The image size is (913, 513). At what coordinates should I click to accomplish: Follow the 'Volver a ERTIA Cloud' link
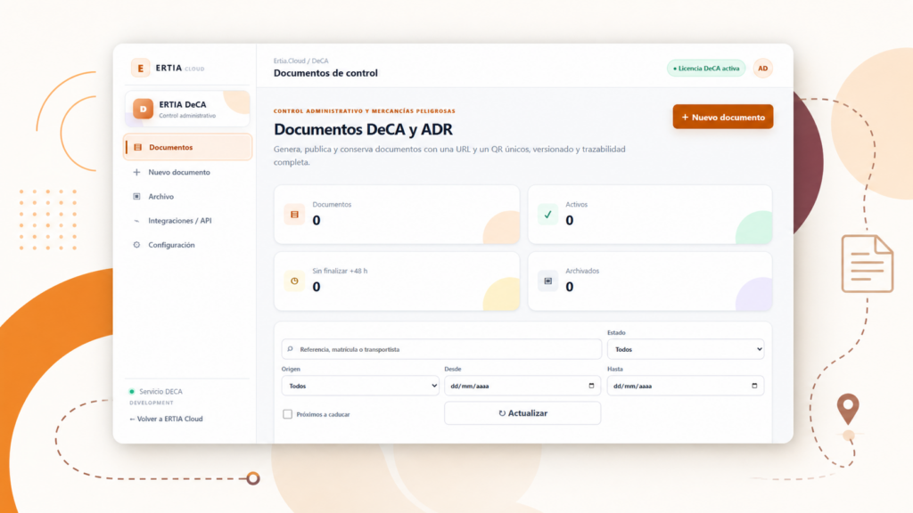pos(166,419)
